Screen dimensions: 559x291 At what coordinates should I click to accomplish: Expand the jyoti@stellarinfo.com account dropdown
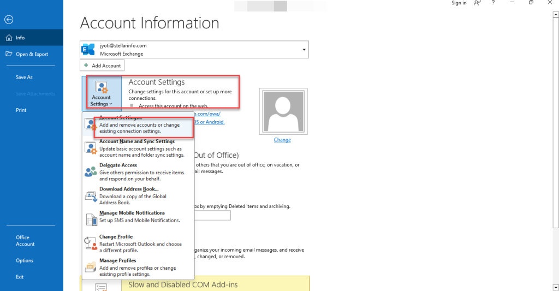[x=304, y=50]
